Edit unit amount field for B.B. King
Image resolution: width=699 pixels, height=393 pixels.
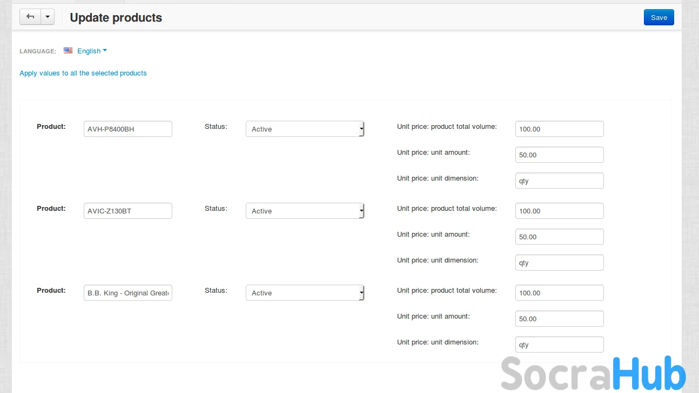pyautogui.click(x=559, y=319)
